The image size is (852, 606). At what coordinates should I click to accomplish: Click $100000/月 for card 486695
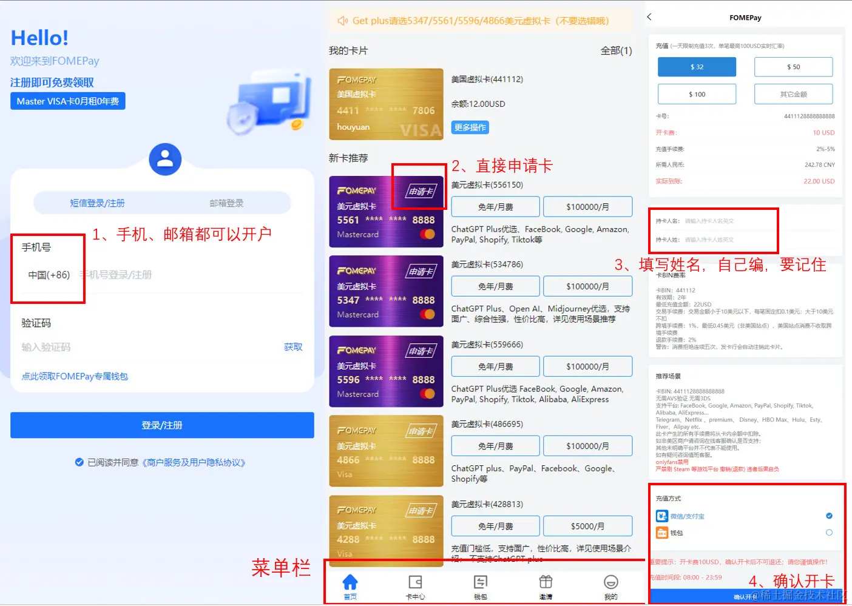(x=587, y=446)
